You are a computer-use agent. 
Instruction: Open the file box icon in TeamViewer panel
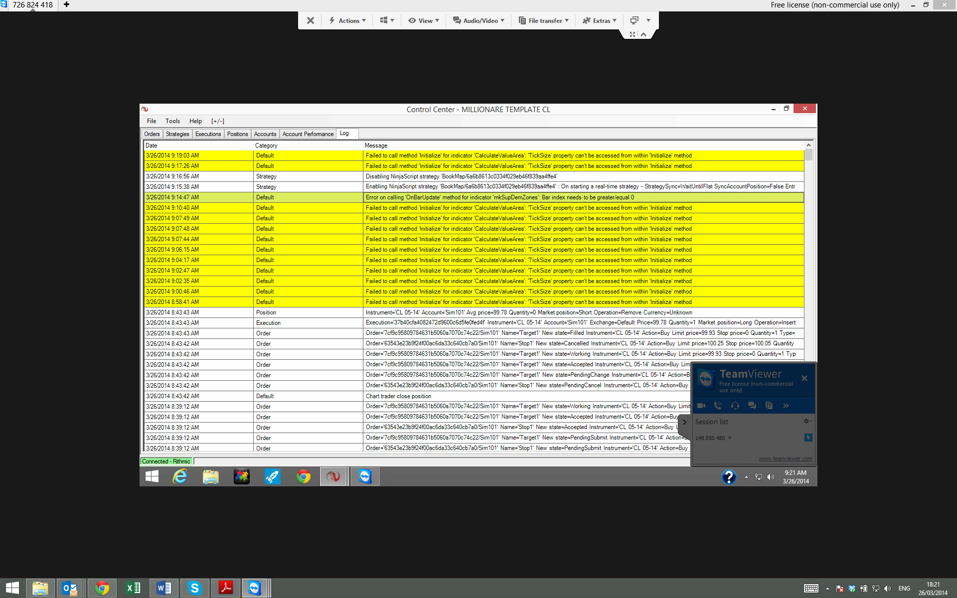769,406
